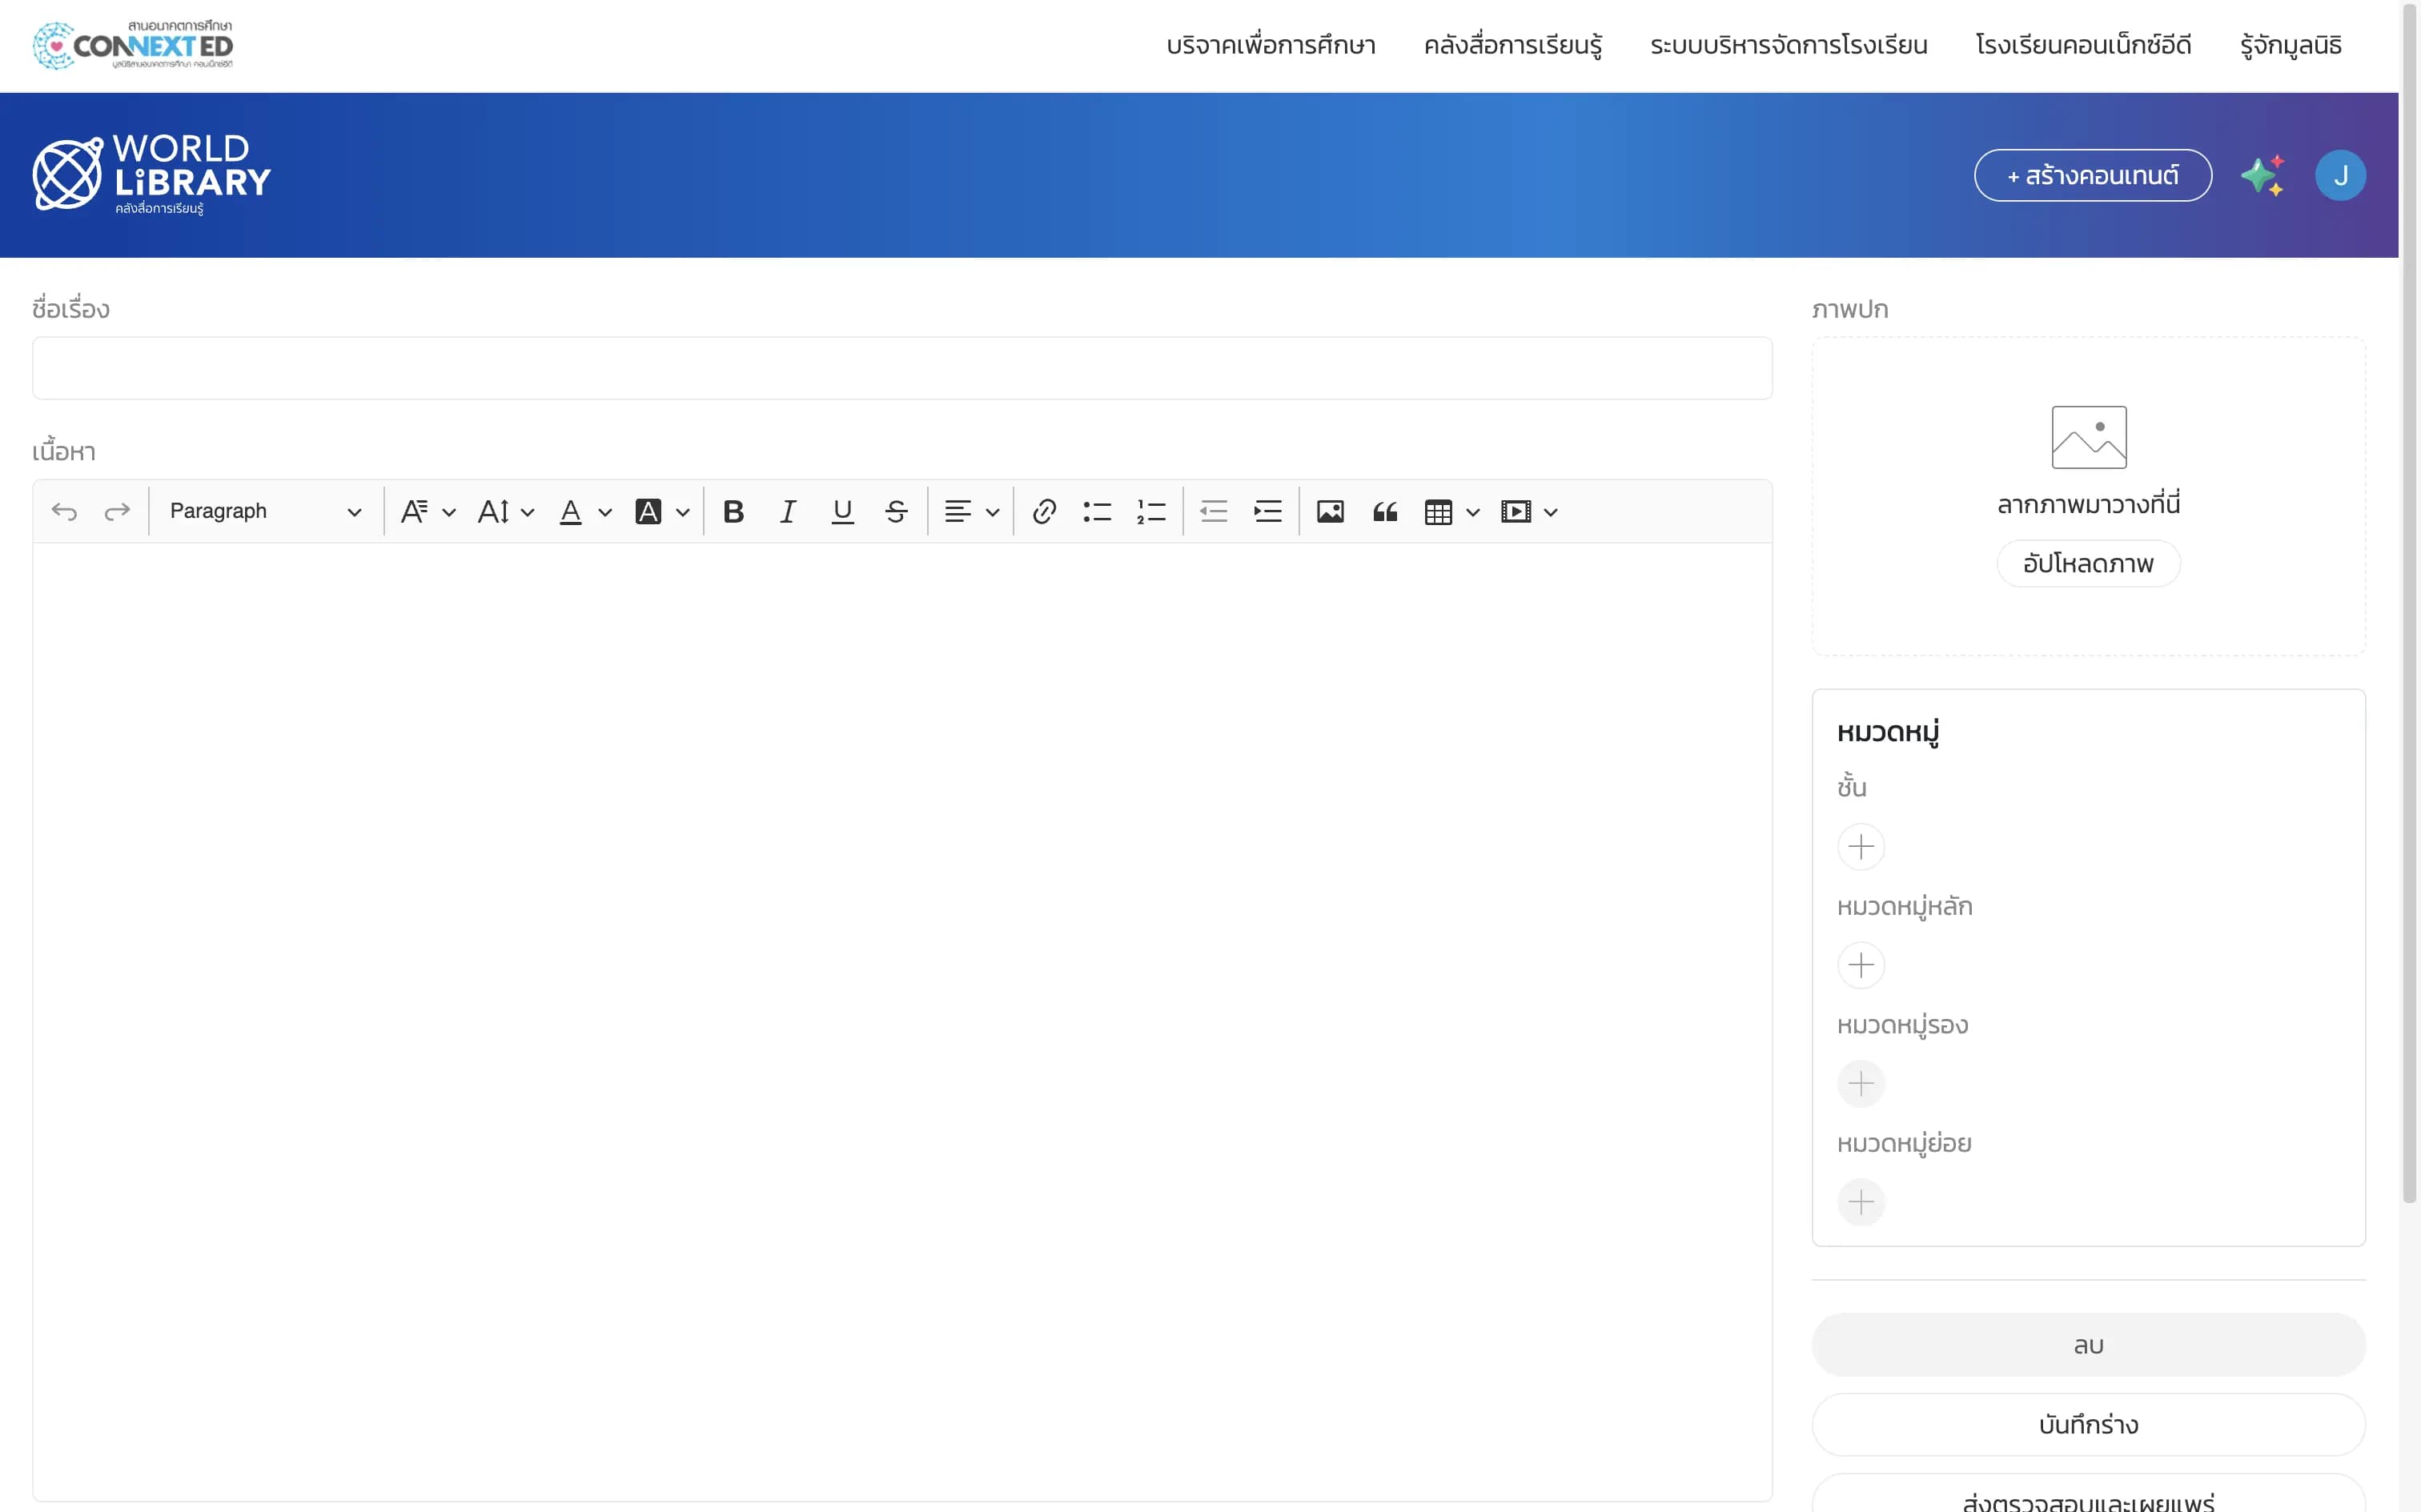Click the sparkle AI assistant icon
The image size is (2421, 1512).
(x=2262, y=176)
